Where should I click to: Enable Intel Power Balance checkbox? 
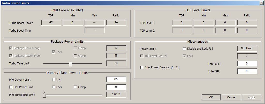(x=142, y=67)
